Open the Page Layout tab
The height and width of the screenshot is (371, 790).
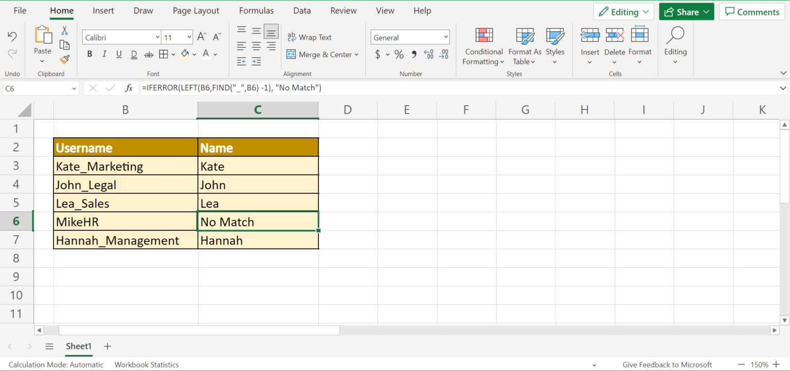pyautogui.click(x=196, y=11)
